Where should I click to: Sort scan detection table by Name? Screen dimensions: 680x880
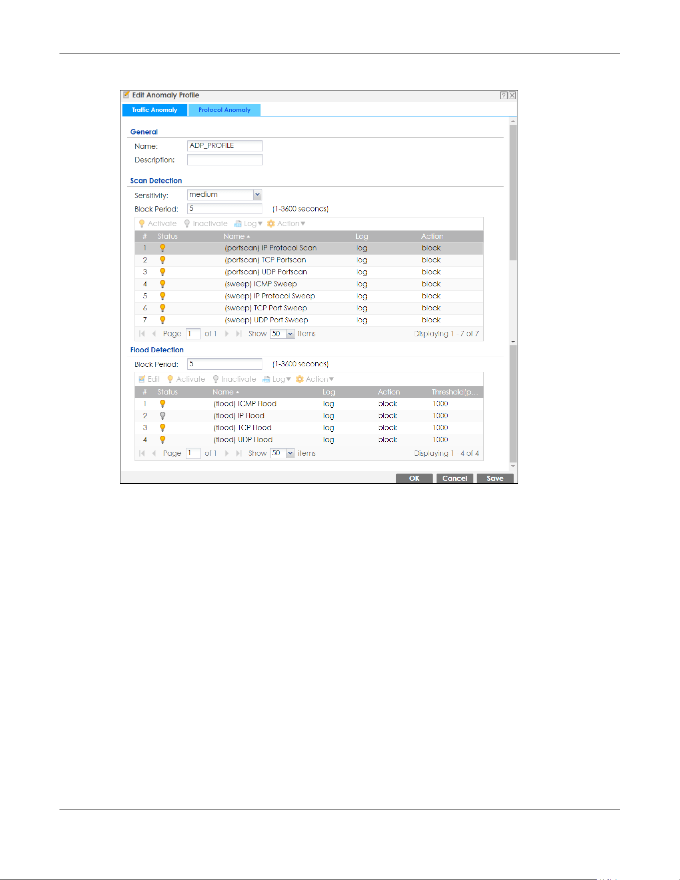tap(236, 236)
